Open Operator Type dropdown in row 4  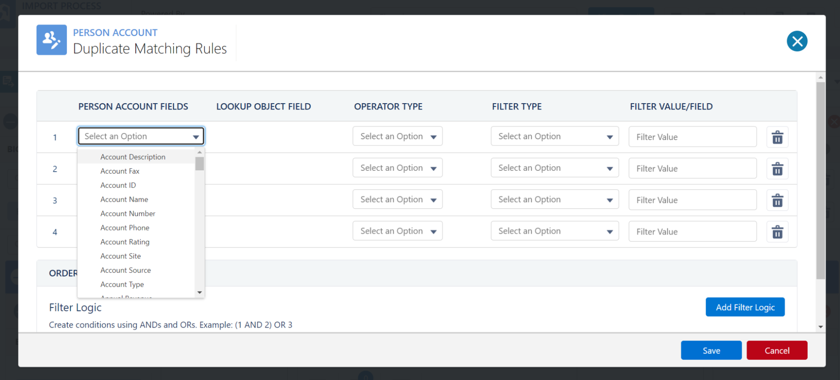[397, 231]
